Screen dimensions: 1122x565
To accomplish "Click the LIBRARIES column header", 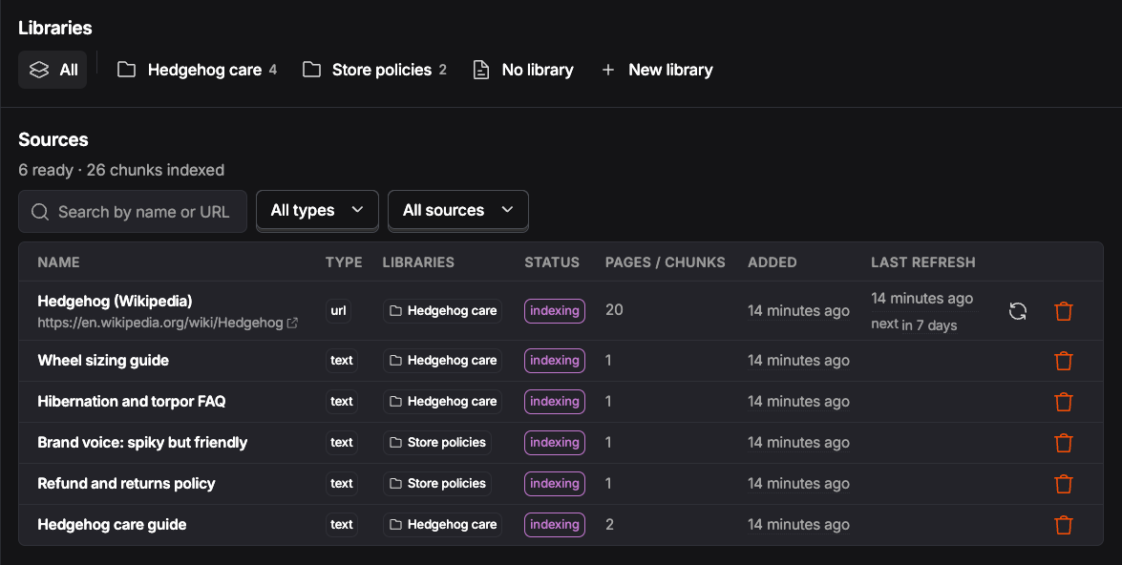I will 418,262.
